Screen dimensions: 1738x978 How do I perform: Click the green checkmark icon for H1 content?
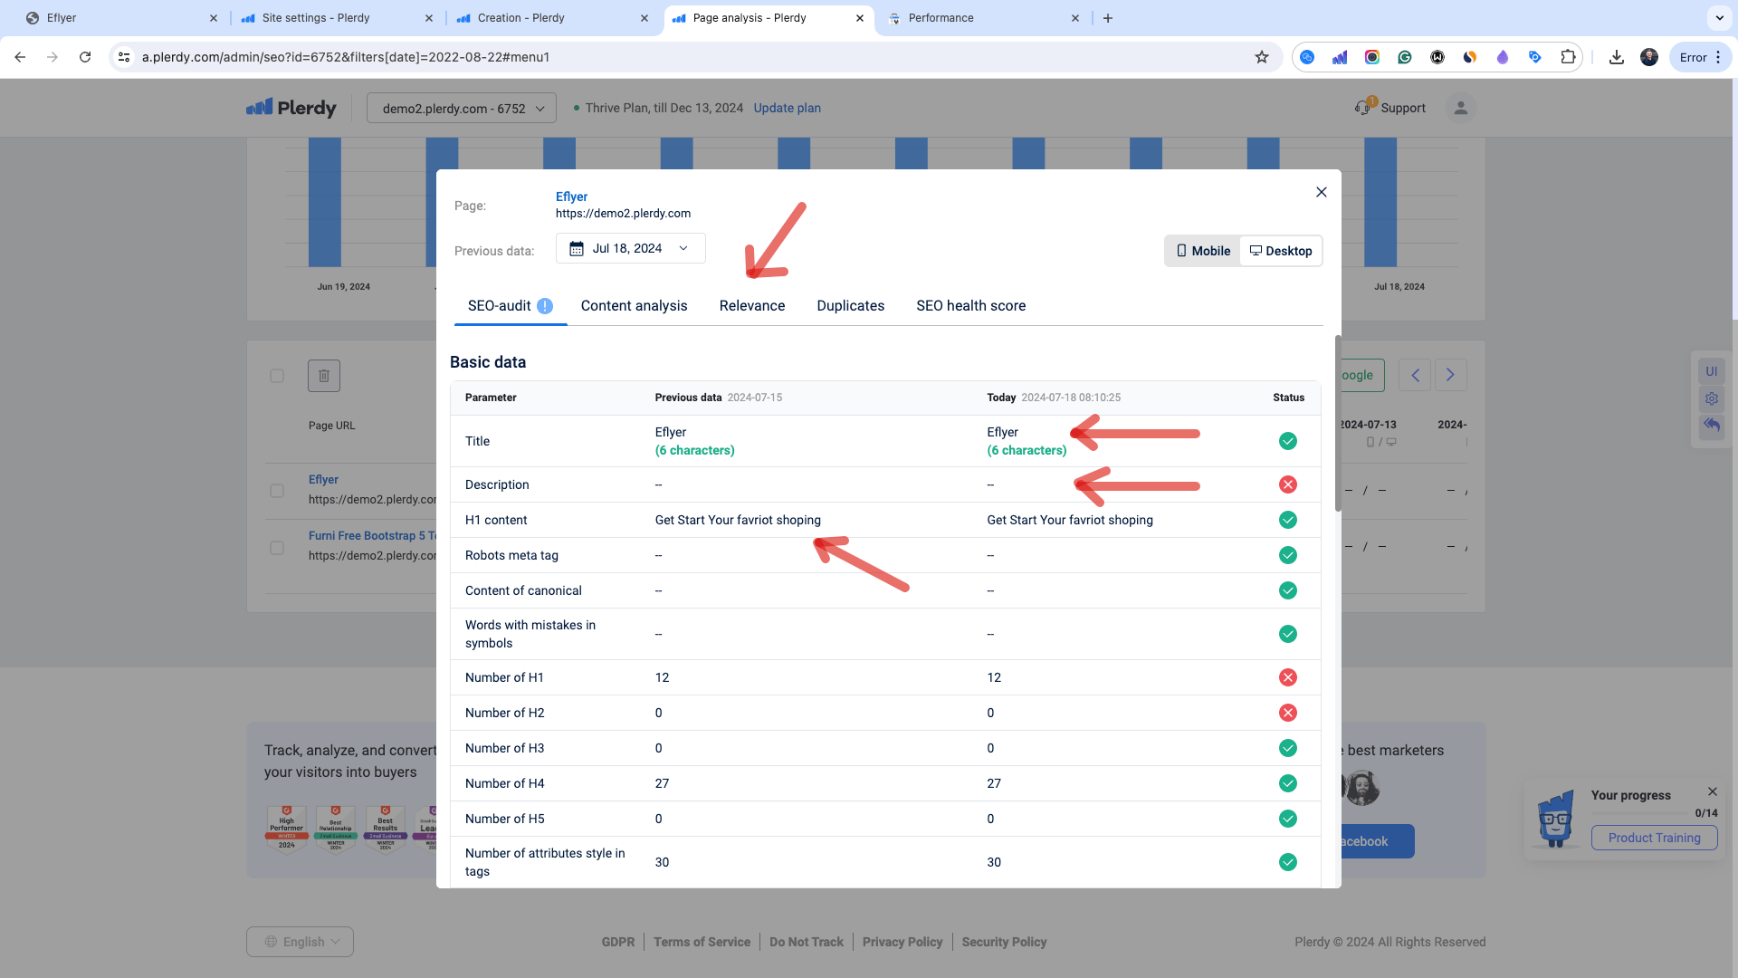point(1288,520)
